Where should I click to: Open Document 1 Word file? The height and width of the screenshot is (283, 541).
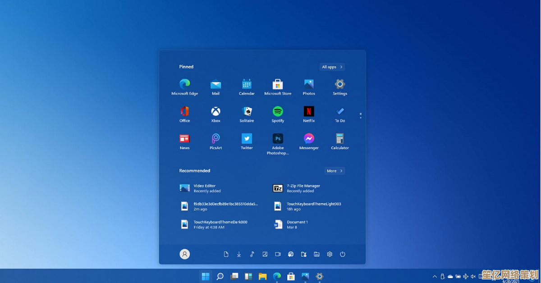pyautogui.click(x=312, y=224)
